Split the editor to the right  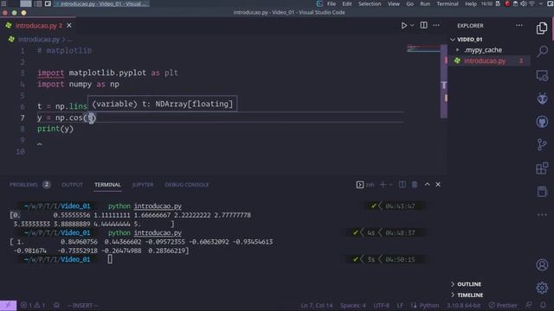click(423, 25)
